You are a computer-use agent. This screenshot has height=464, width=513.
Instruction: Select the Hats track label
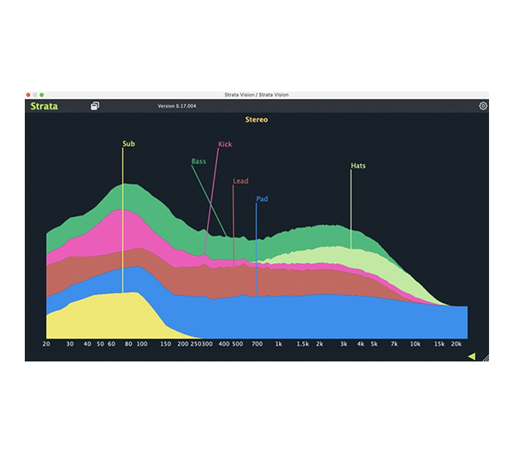click(x=357, y=166)
